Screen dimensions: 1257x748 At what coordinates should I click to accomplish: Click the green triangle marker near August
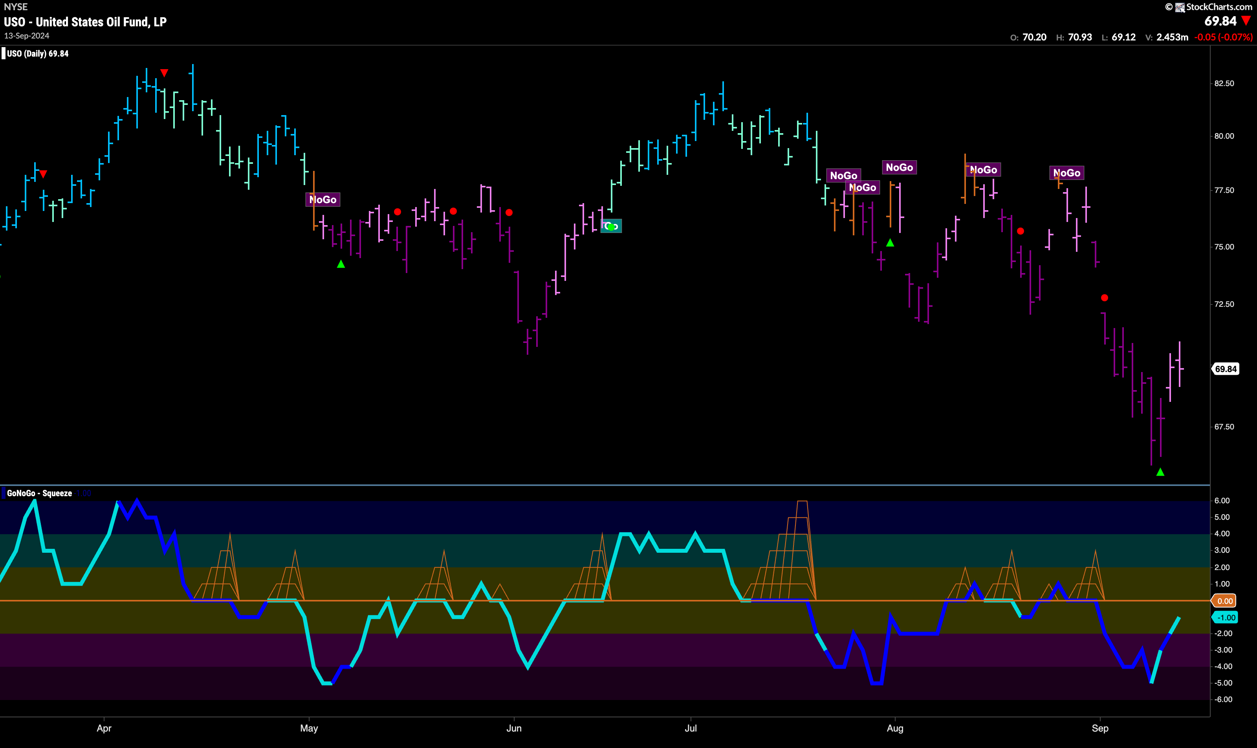(x=890, y=243)
